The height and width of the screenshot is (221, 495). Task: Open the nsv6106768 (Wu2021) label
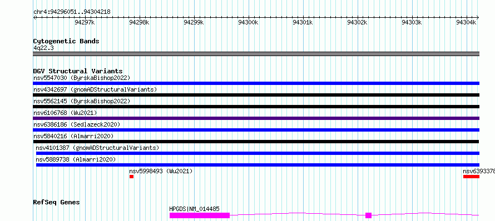pyautogui.click(x=65, y=113)
